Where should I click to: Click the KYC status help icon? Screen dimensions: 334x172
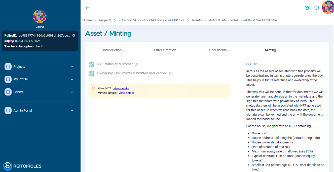click(x=136, y=64)
